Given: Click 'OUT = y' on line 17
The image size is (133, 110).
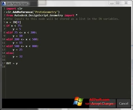Looking at the screenshot, I should click(12, 63).
